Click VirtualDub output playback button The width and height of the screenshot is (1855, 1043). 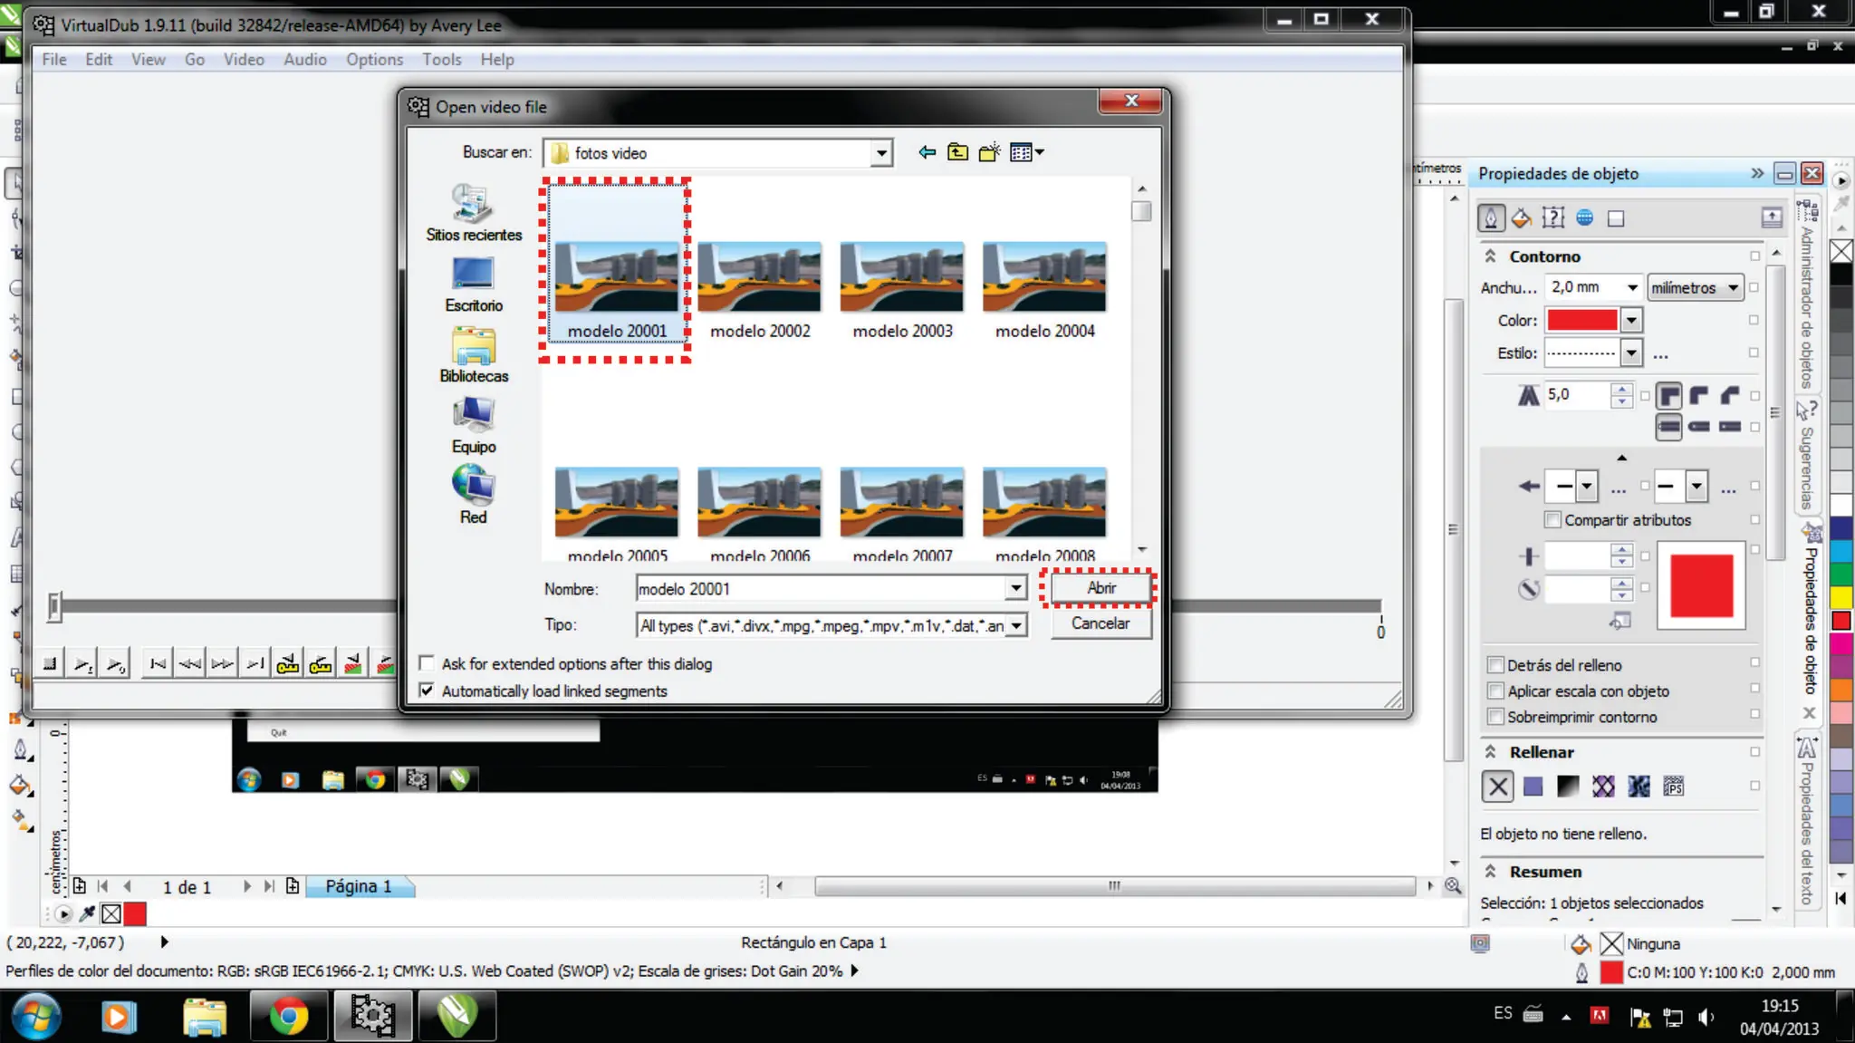tap(115, 664)
